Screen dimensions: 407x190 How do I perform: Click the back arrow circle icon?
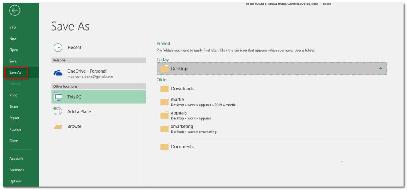(15, 11)
